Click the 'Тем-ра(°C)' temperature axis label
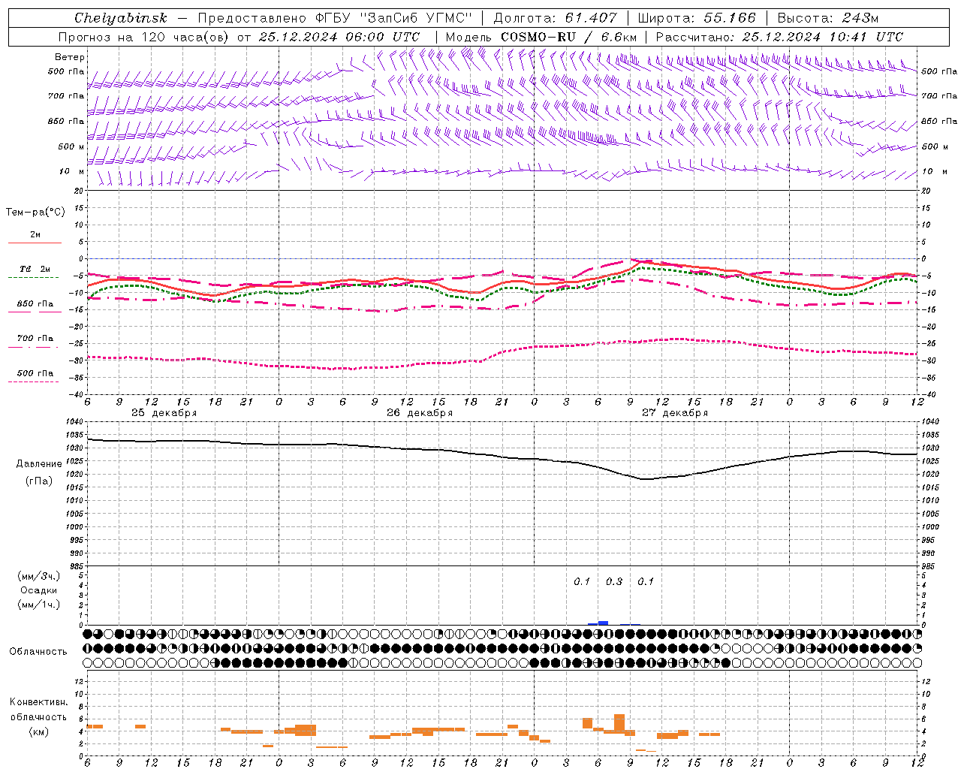 click(35, 213)
